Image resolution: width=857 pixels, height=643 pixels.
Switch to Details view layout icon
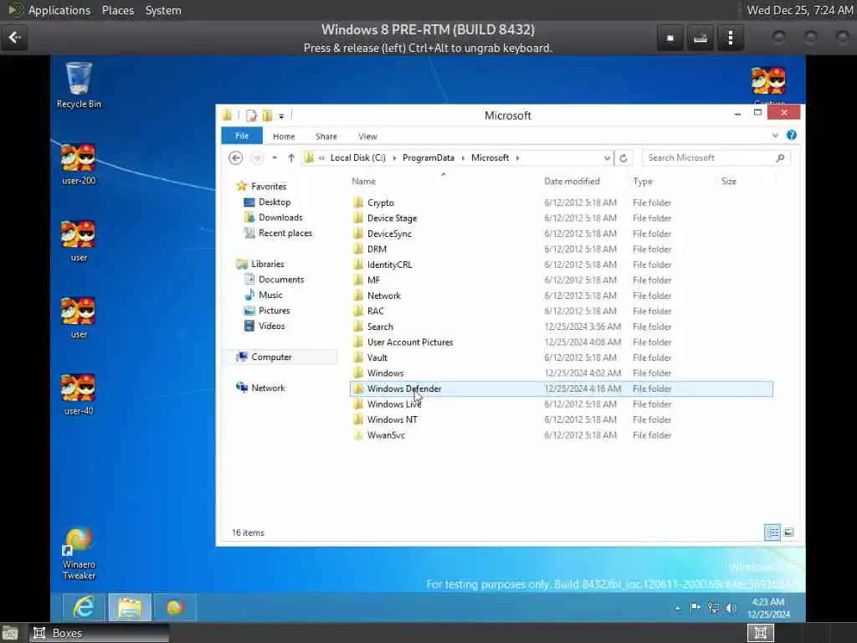(x=772, y=532)
